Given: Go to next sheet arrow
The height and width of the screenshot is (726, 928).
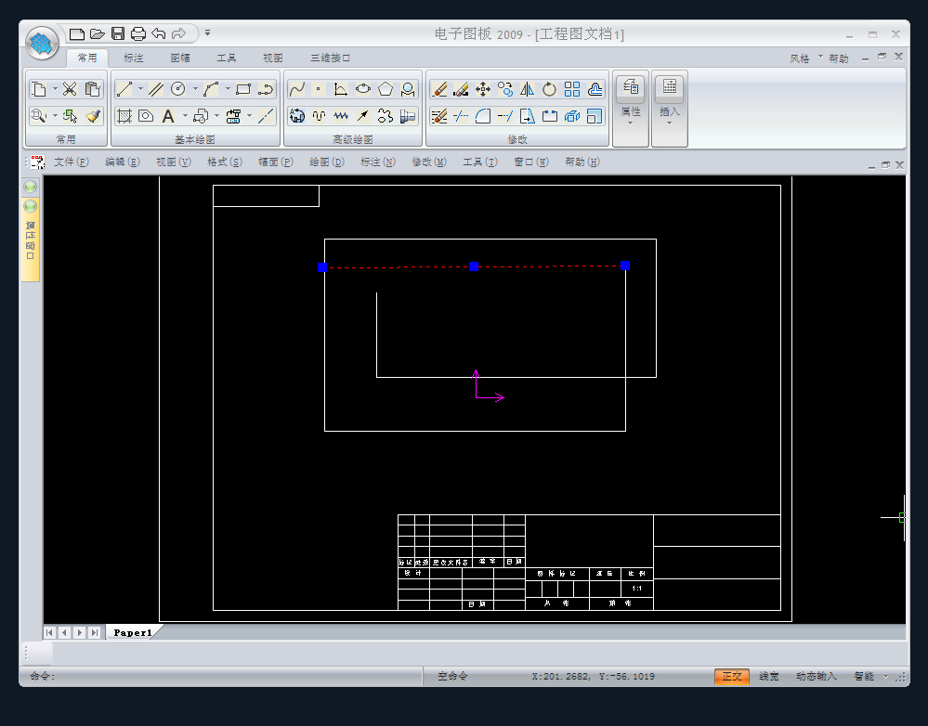Looking at the screenshot, I should [79, 632].
